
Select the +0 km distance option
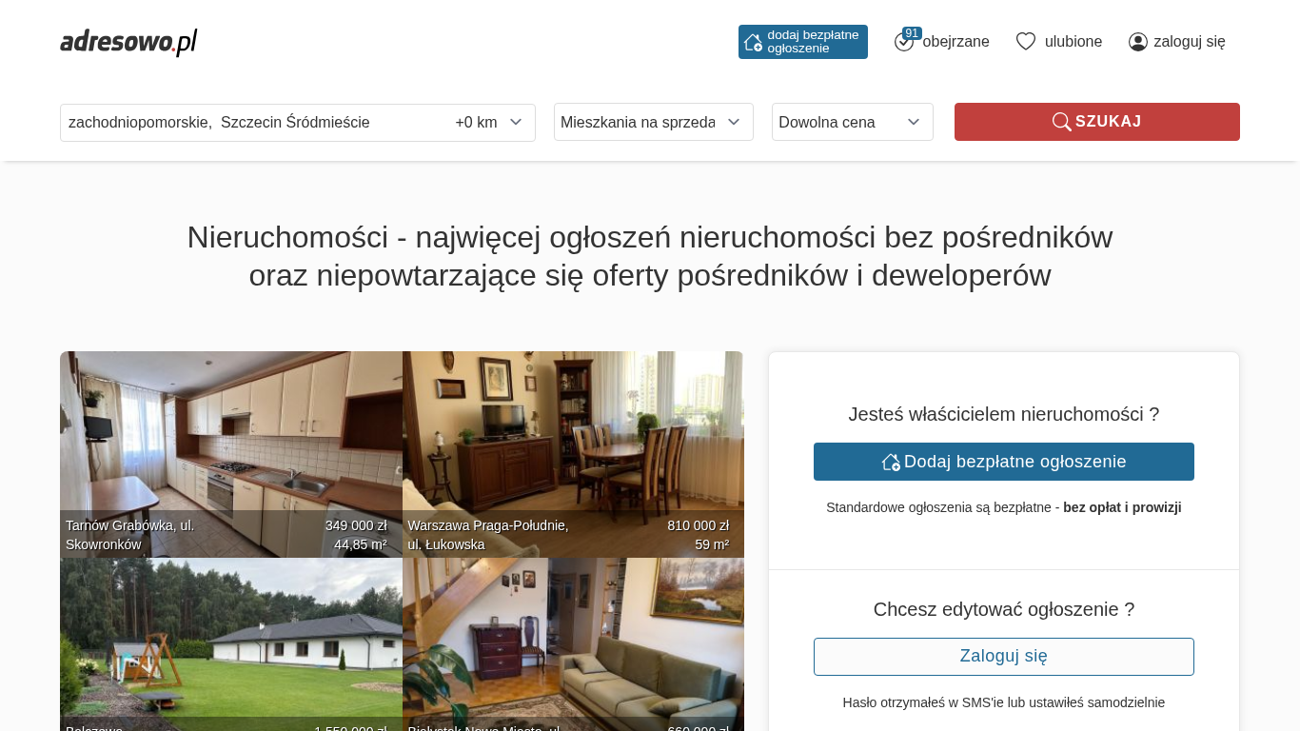476,123
